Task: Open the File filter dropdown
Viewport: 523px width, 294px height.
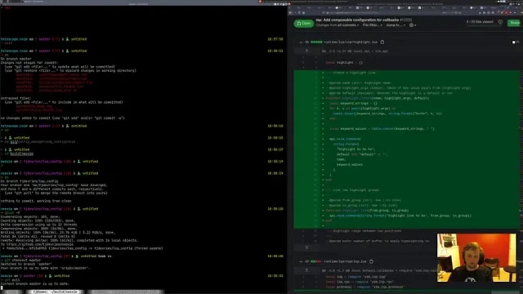Action: (372, 25)
